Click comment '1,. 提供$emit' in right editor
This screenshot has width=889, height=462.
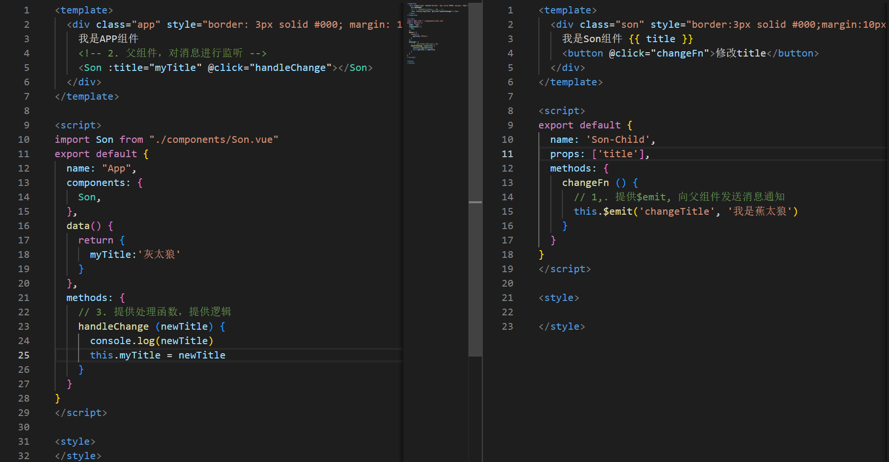tap(679, 197)
